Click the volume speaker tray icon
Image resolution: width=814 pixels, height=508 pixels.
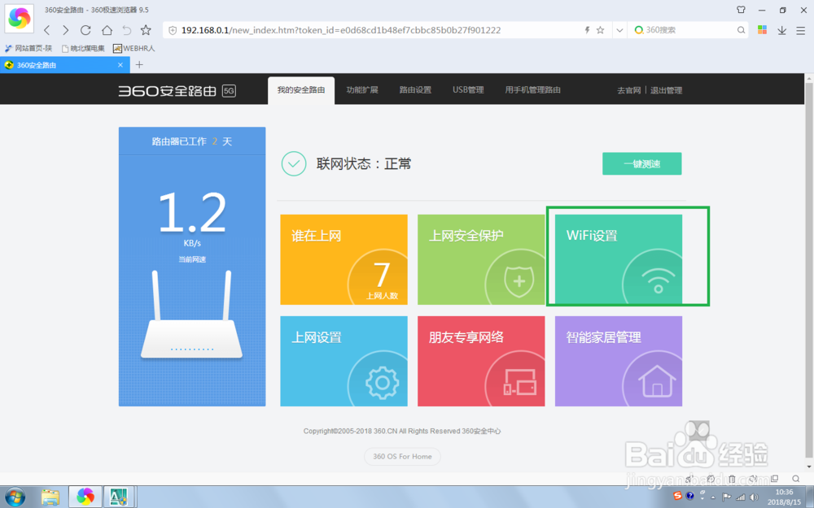tap(755, 497)
